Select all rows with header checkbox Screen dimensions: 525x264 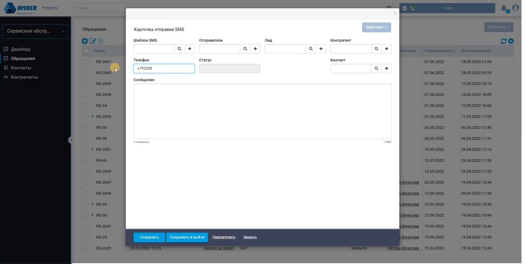(86, 51)
